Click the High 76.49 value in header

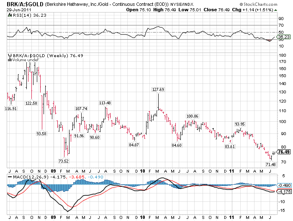coord(164,10)
